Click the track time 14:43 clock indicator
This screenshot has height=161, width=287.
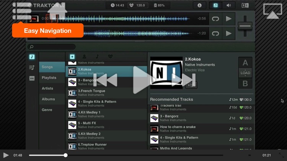(x=117, y=5)
